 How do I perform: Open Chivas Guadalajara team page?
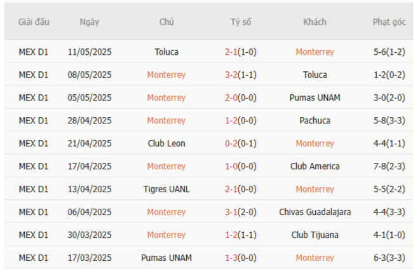click(x=315, y=213)
